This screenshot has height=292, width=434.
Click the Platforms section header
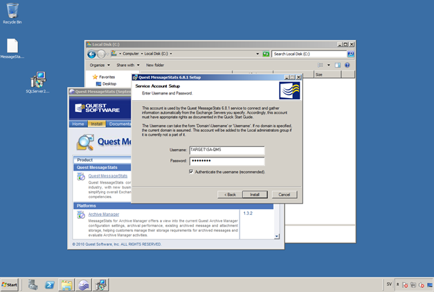[x=173, y=206]
